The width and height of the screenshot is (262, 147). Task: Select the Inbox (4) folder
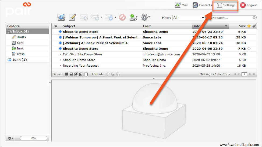tap(27, 31)
